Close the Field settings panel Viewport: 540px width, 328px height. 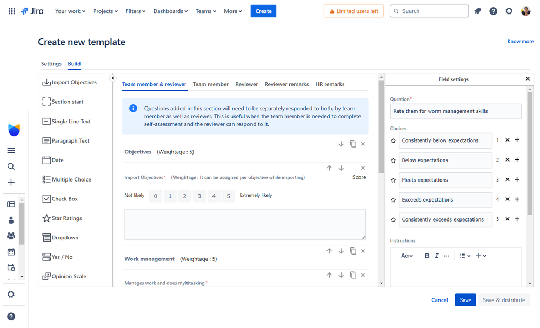click(528, 79)
